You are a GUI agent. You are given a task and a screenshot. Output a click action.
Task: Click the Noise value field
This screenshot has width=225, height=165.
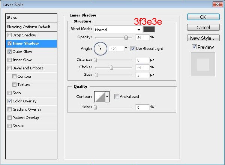coord(142,107)
